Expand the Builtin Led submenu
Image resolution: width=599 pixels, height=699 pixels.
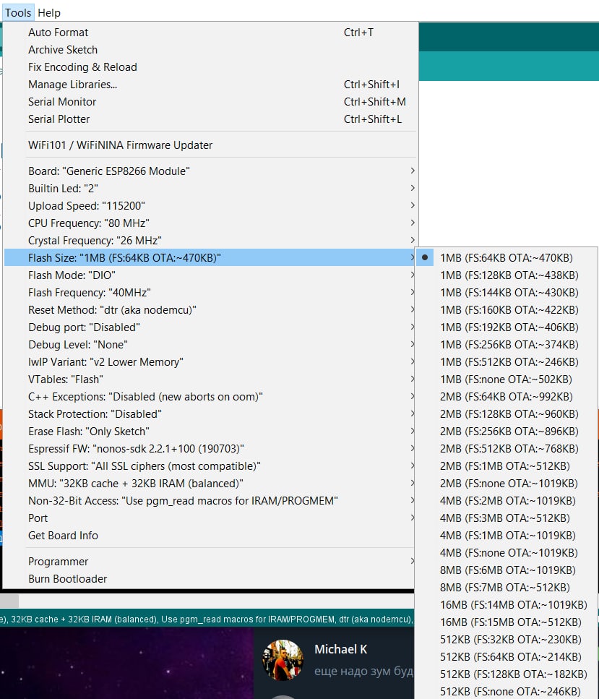point(210,188)
